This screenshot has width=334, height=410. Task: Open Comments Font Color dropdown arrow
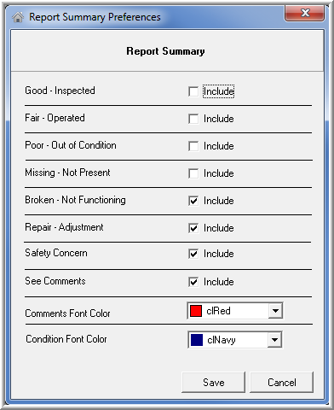click(275, 311)
